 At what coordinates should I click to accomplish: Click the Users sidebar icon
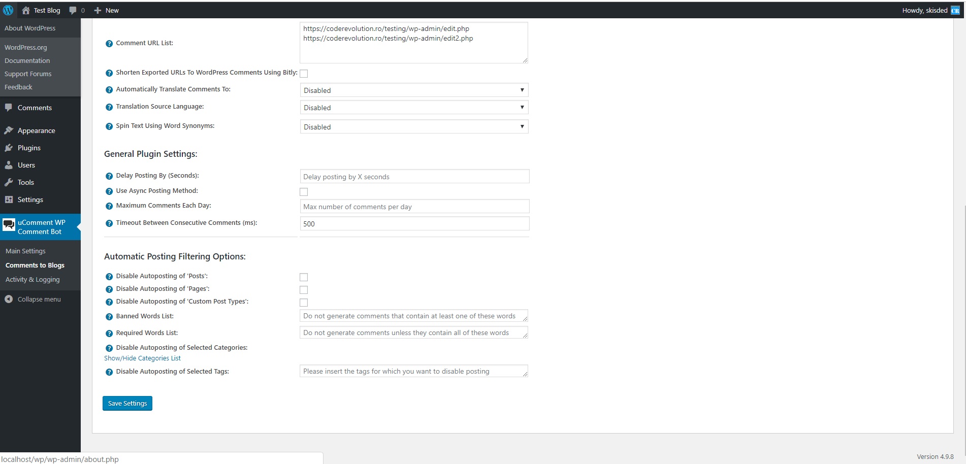click(x=9, y=165)
